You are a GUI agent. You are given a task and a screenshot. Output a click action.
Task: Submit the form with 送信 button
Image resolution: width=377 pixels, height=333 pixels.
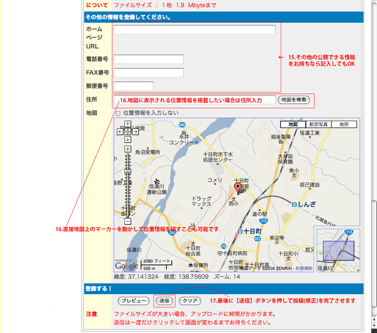tap(164, 301)
